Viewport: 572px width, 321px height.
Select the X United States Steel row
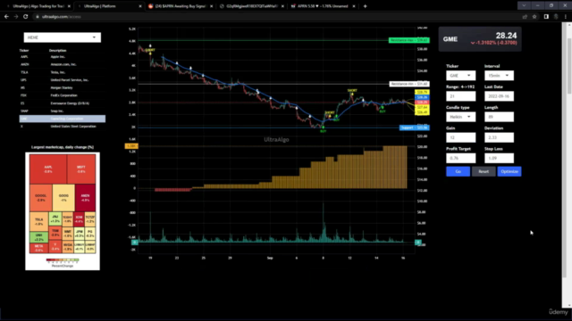coord(63,127)
